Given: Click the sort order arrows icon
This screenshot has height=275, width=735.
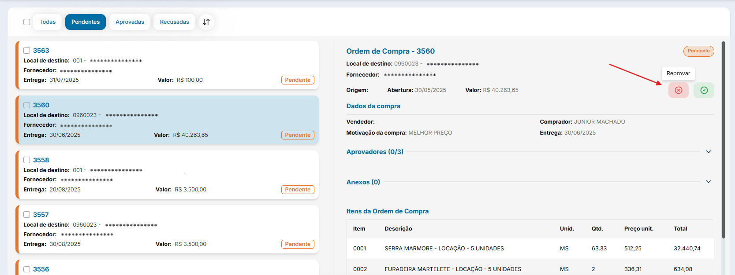Looking at the screenshot, I should 206,22.
